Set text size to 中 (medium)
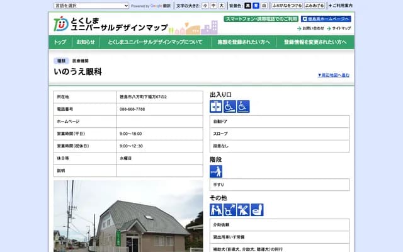Screen dimensions: 403x252 coord(213,6)
